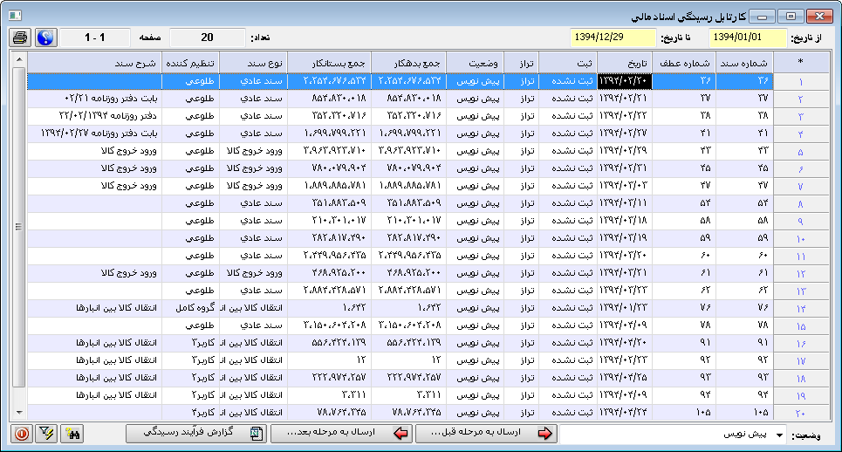Click the printer icon
The height and width of the screenshot is (452, 842).
pos(21,38)
